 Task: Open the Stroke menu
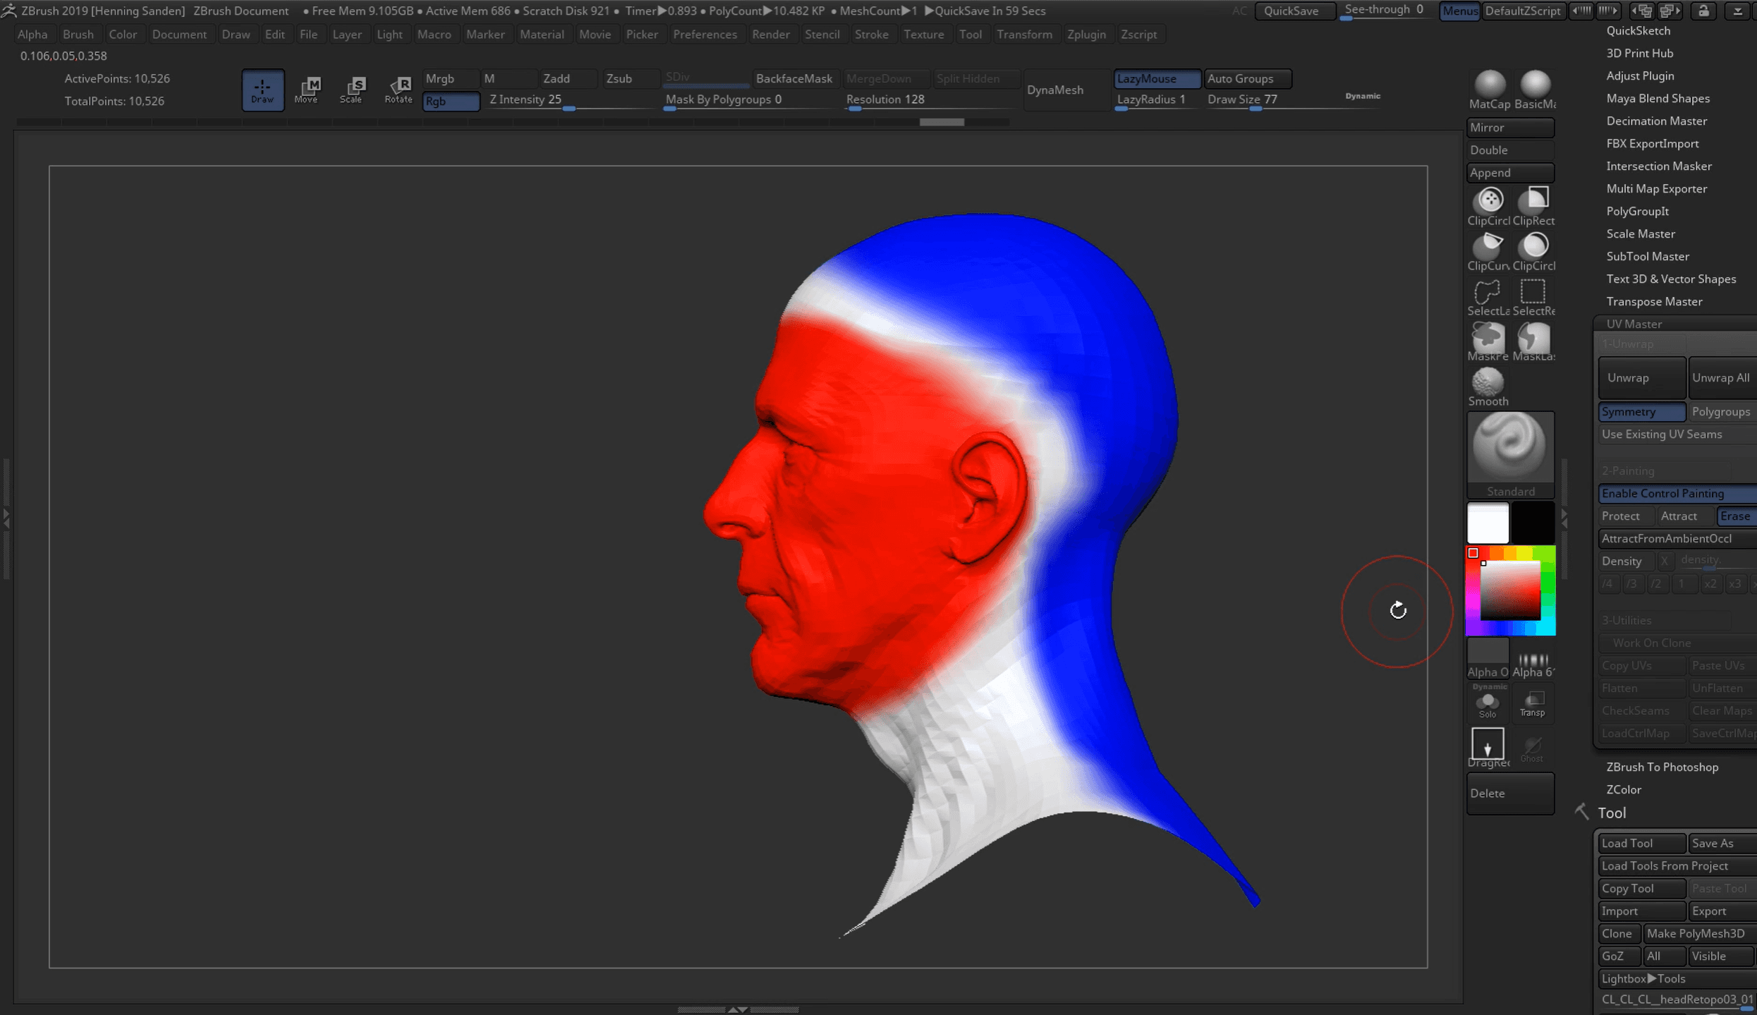tap(871, 34)
